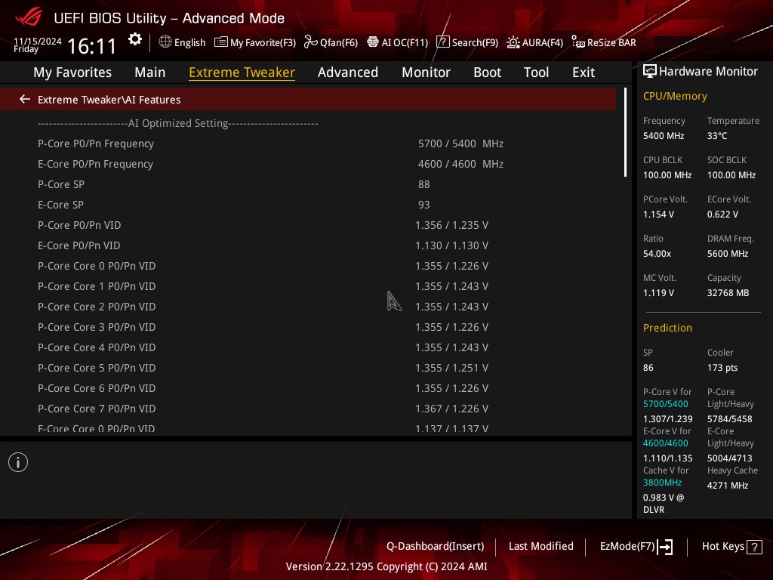Toggle ReSize BAR icon

click(577, 42)
